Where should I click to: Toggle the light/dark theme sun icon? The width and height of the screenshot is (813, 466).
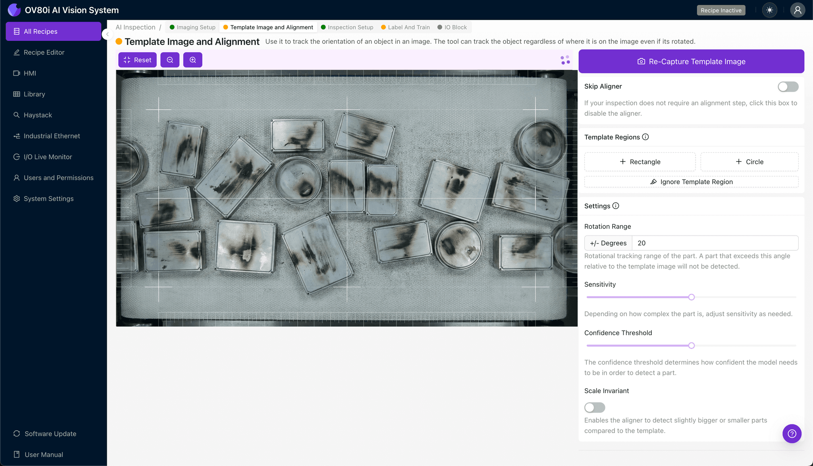point(770,10)
